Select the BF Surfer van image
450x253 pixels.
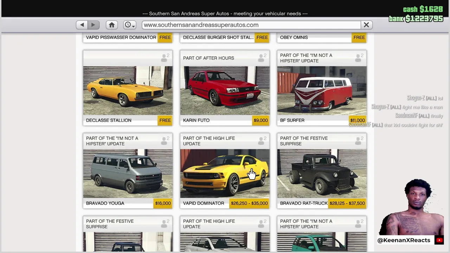[x=322, y=91]
